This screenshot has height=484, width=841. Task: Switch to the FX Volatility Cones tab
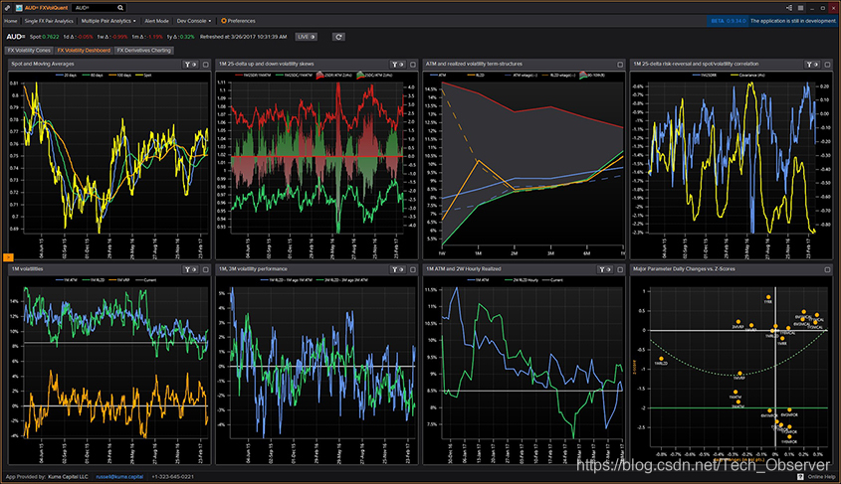coord(29,51)
